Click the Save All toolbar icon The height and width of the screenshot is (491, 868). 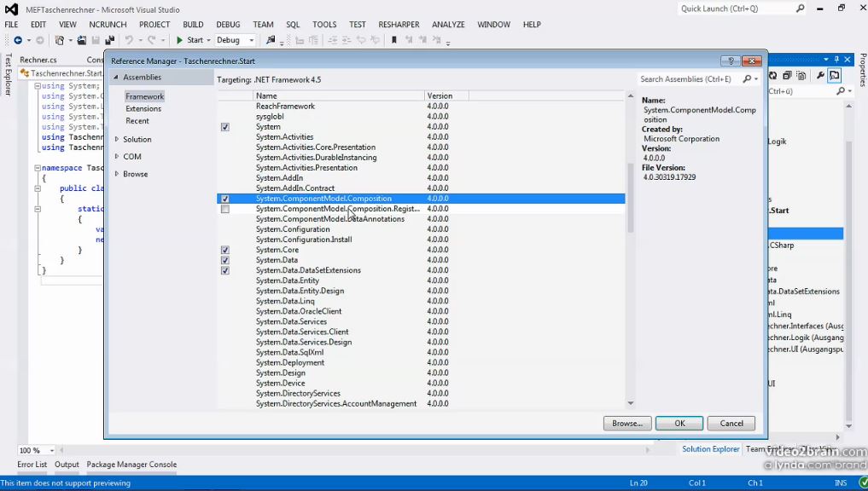109,40
